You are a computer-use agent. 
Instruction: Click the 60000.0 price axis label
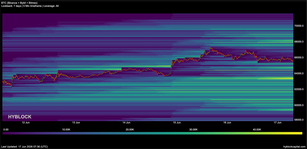pyautogui.click(x=299, y=105)
